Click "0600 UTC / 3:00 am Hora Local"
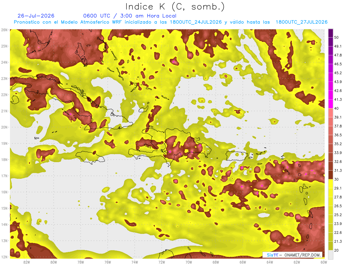 pos(130,16)
